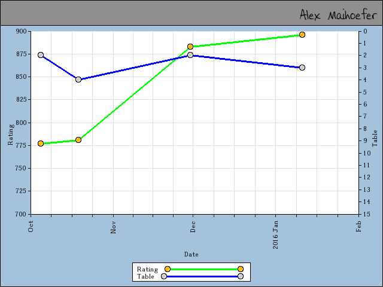Image resolution: width=383 pixels, height=287 pixels.
Task: Click the 700 rating axis value
Action: 21,214
